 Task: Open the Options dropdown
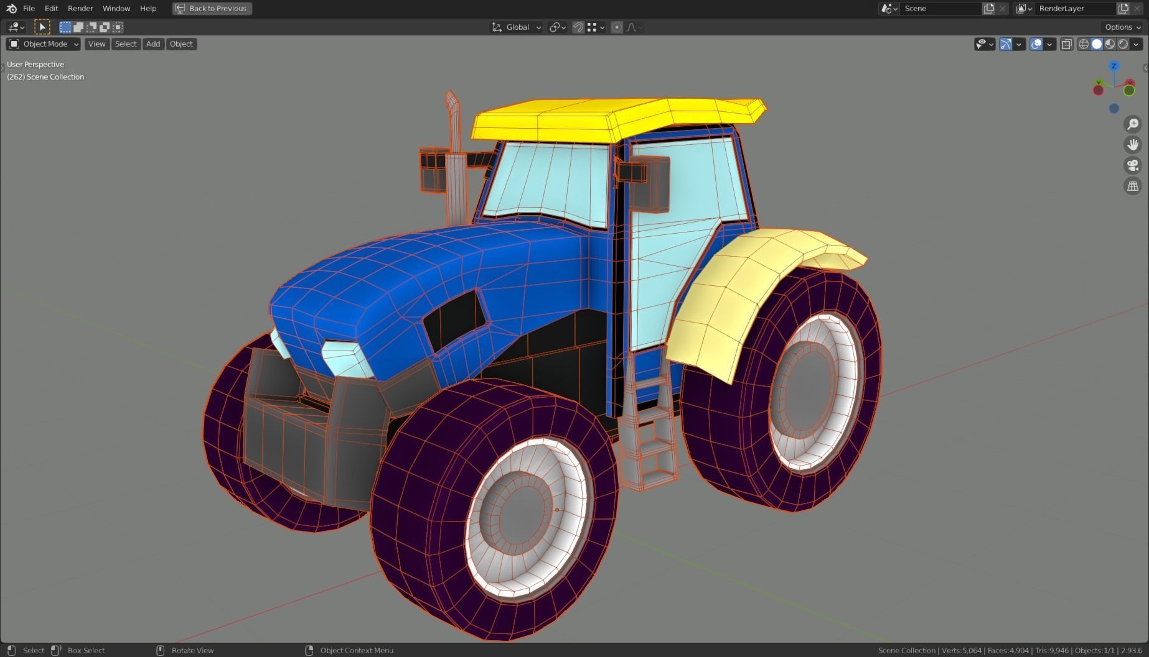(1123, 27)
